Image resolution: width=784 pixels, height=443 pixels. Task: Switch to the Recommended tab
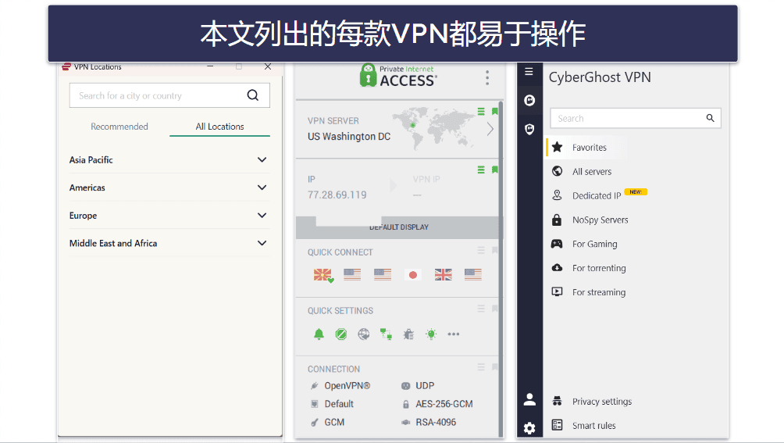(x=119, y=127)
